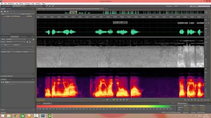Switch to the Levels tab
211x118 pixels.
tap(39, 104)
